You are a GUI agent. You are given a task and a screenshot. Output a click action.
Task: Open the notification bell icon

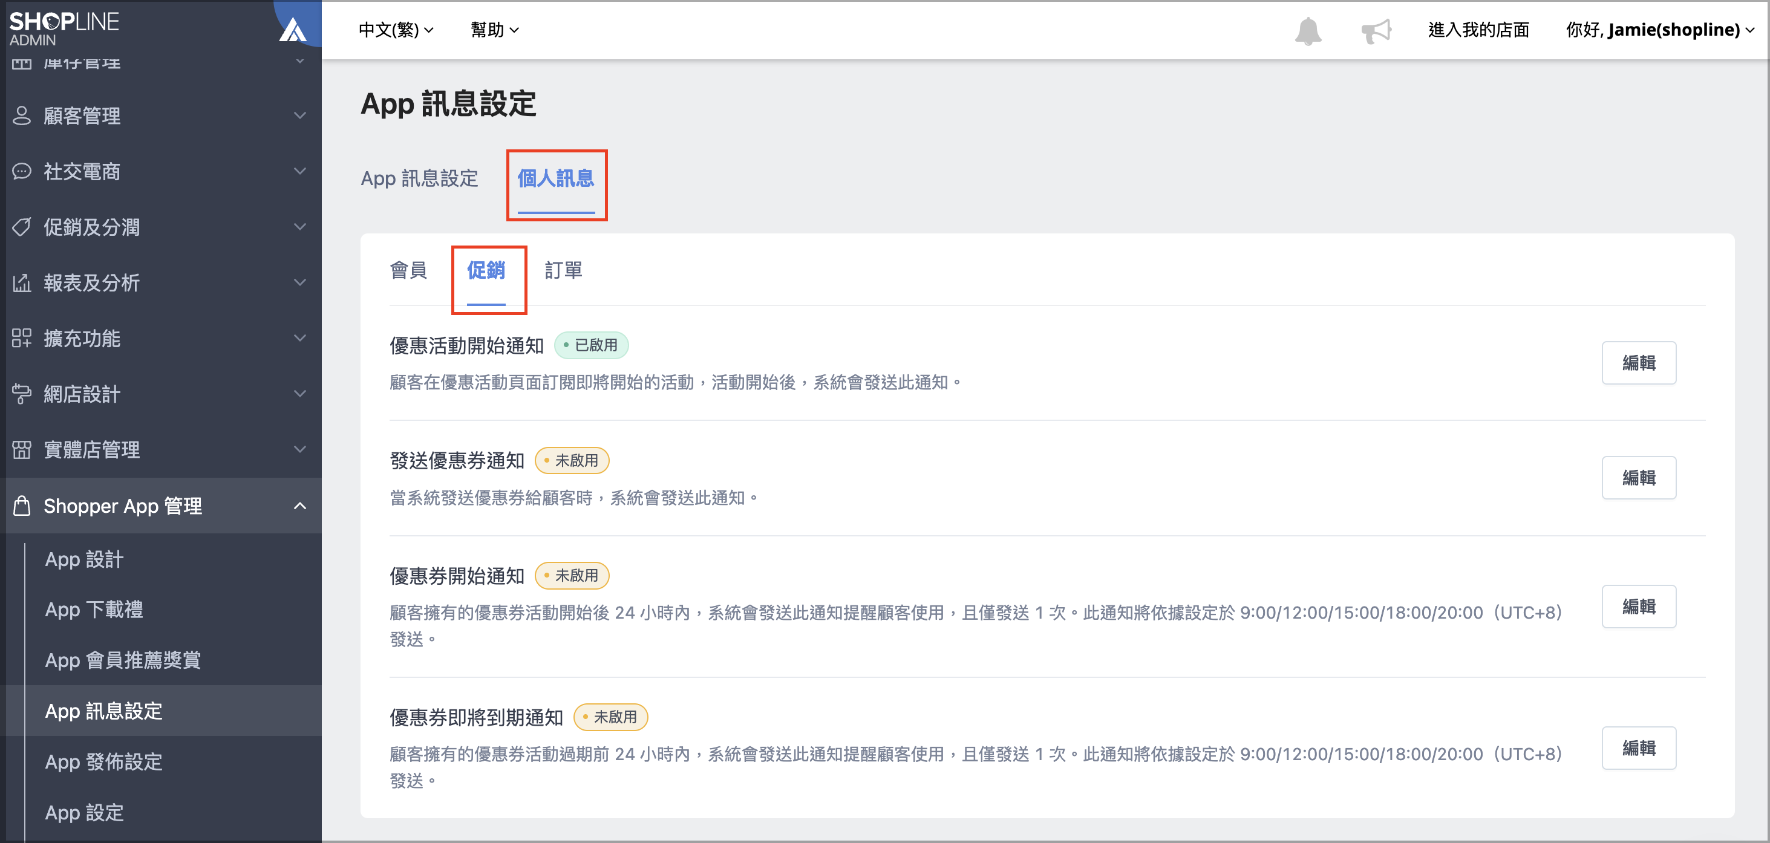[1308, 31]
